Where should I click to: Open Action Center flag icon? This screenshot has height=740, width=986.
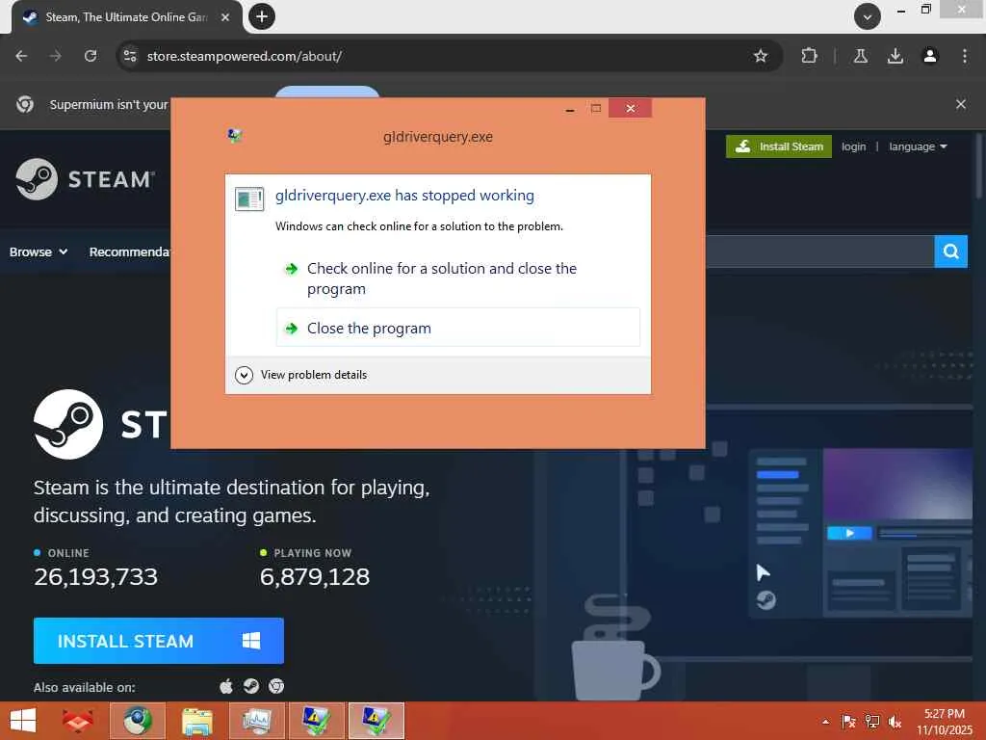848,722
